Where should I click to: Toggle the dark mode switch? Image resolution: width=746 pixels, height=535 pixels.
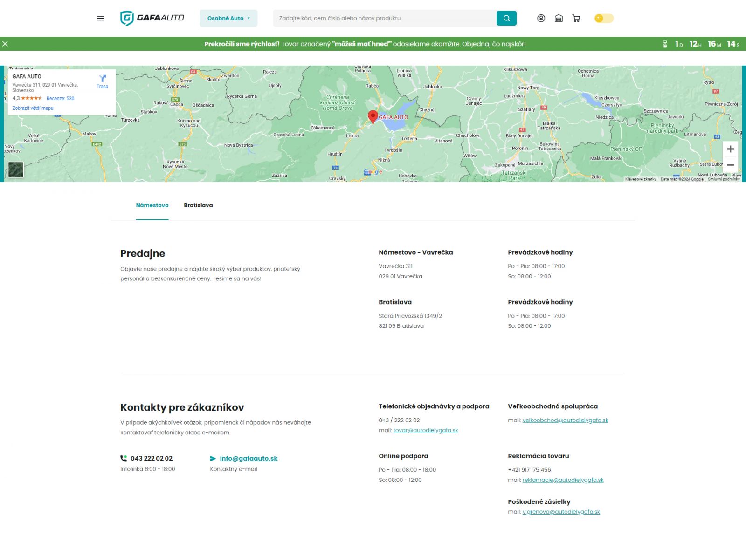(604, 18)
